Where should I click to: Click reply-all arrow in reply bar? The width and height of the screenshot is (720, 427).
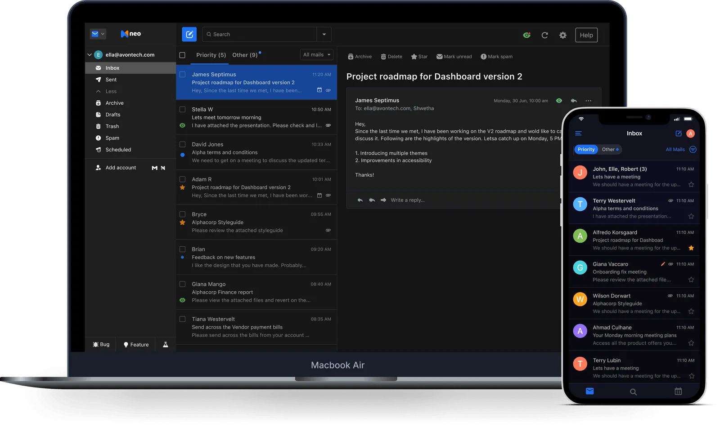point(372,200)
